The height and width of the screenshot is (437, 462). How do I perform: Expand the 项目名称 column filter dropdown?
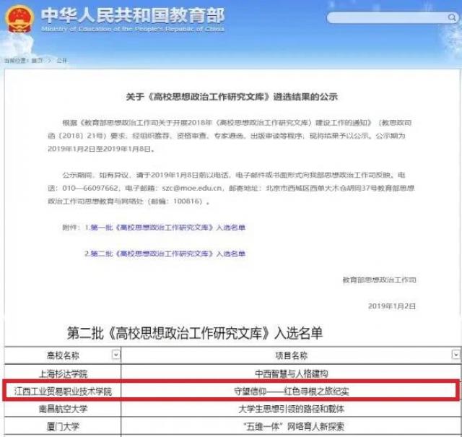tap(455, 355)
